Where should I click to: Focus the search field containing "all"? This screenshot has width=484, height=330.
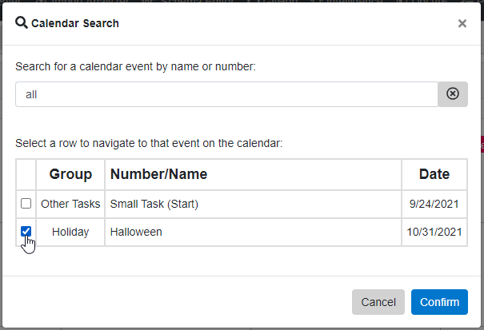pyautogui.click(x=227, y=94)
